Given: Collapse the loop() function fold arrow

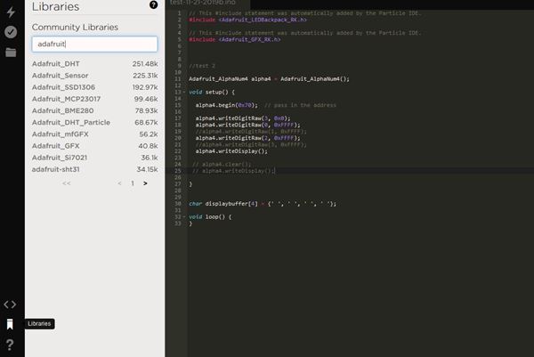Looking at the screenshot, I should coord(184,216).
